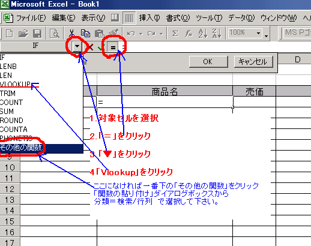Click the AutoSum sigma icon

point(175,34)
